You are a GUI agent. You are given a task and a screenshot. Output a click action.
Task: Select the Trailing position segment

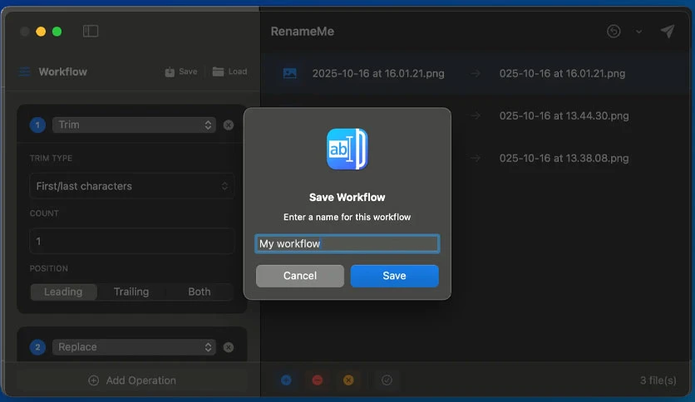[x=131, y=292]
